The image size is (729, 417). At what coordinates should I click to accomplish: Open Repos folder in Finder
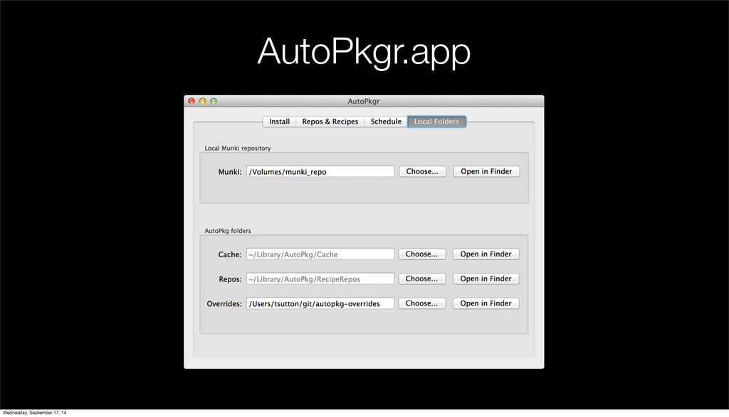pyautogui.click(x=486, y=278)
